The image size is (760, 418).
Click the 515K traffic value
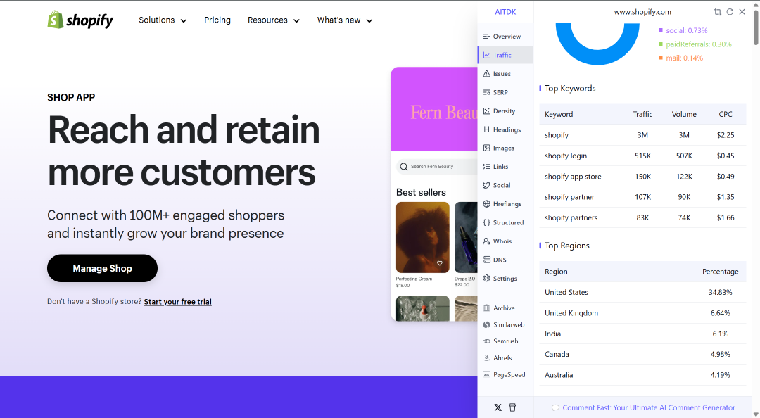[642, 156]
